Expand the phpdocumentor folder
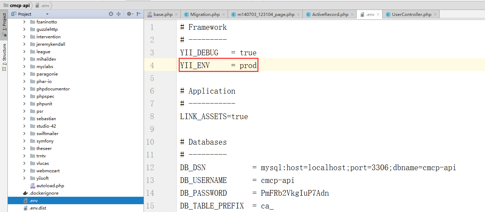 point(24,89)
